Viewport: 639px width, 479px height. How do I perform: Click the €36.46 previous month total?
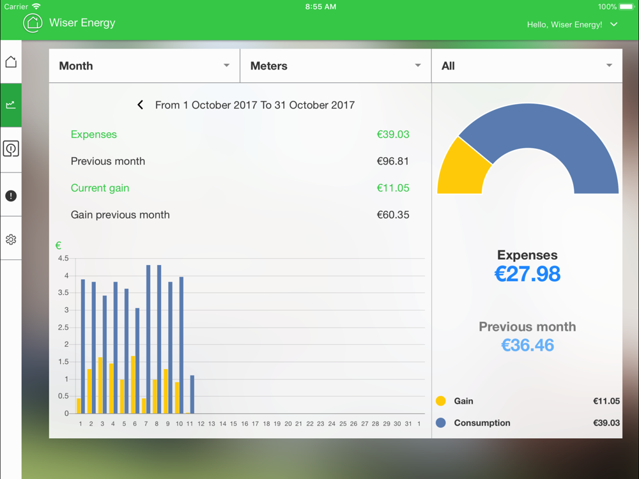527,346
